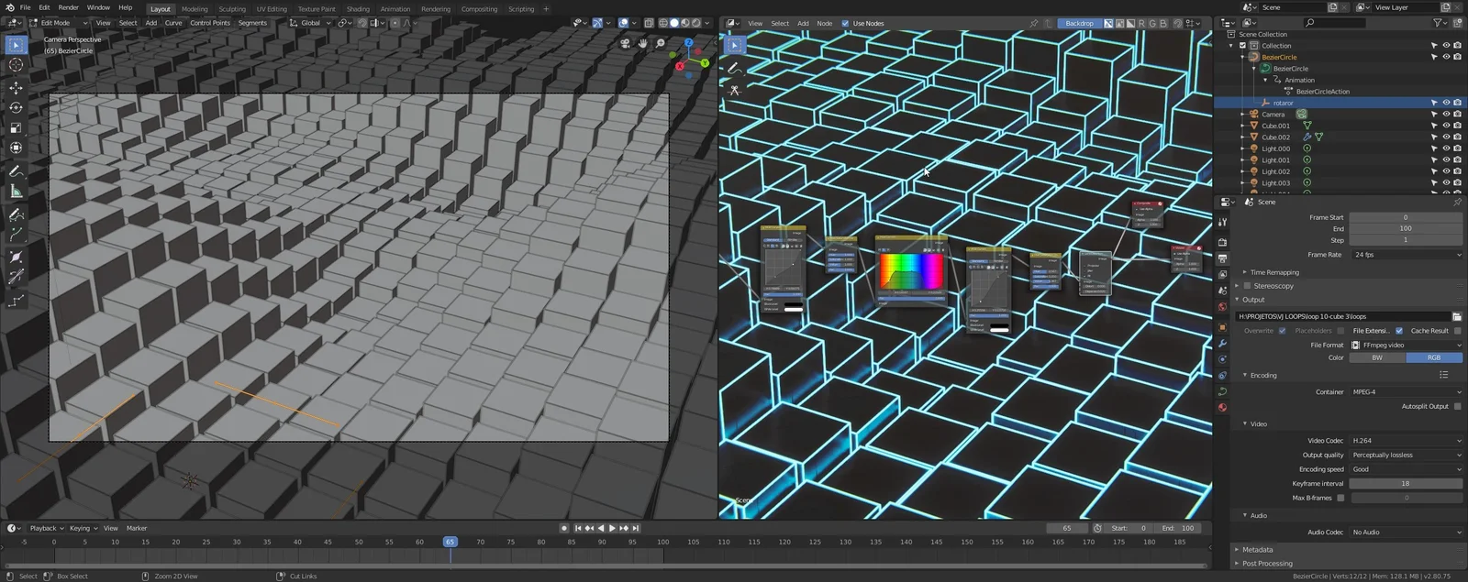Image resolution: width=1468 pixels, height=582 pixels.
Task: Open the File Format FFmpeg video dropdown
Action: (x=1406, y=345)
